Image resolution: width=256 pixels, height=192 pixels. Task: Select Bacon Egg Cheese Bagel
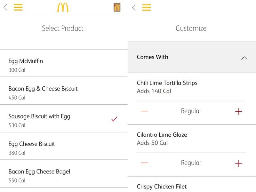tap(39, 172)
